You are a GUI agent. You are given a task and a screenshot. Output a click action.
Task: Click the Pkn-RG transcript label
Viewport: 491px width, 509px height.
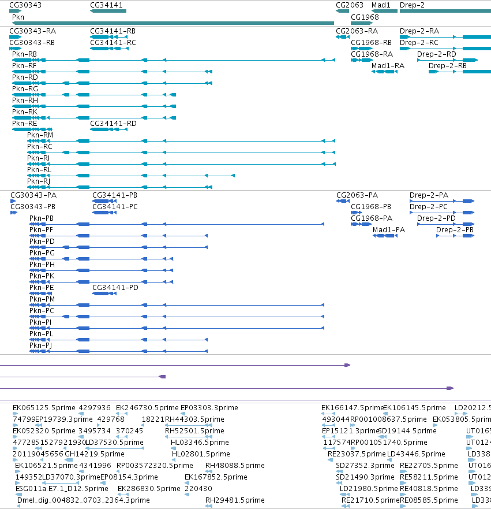tap(25, 88)
